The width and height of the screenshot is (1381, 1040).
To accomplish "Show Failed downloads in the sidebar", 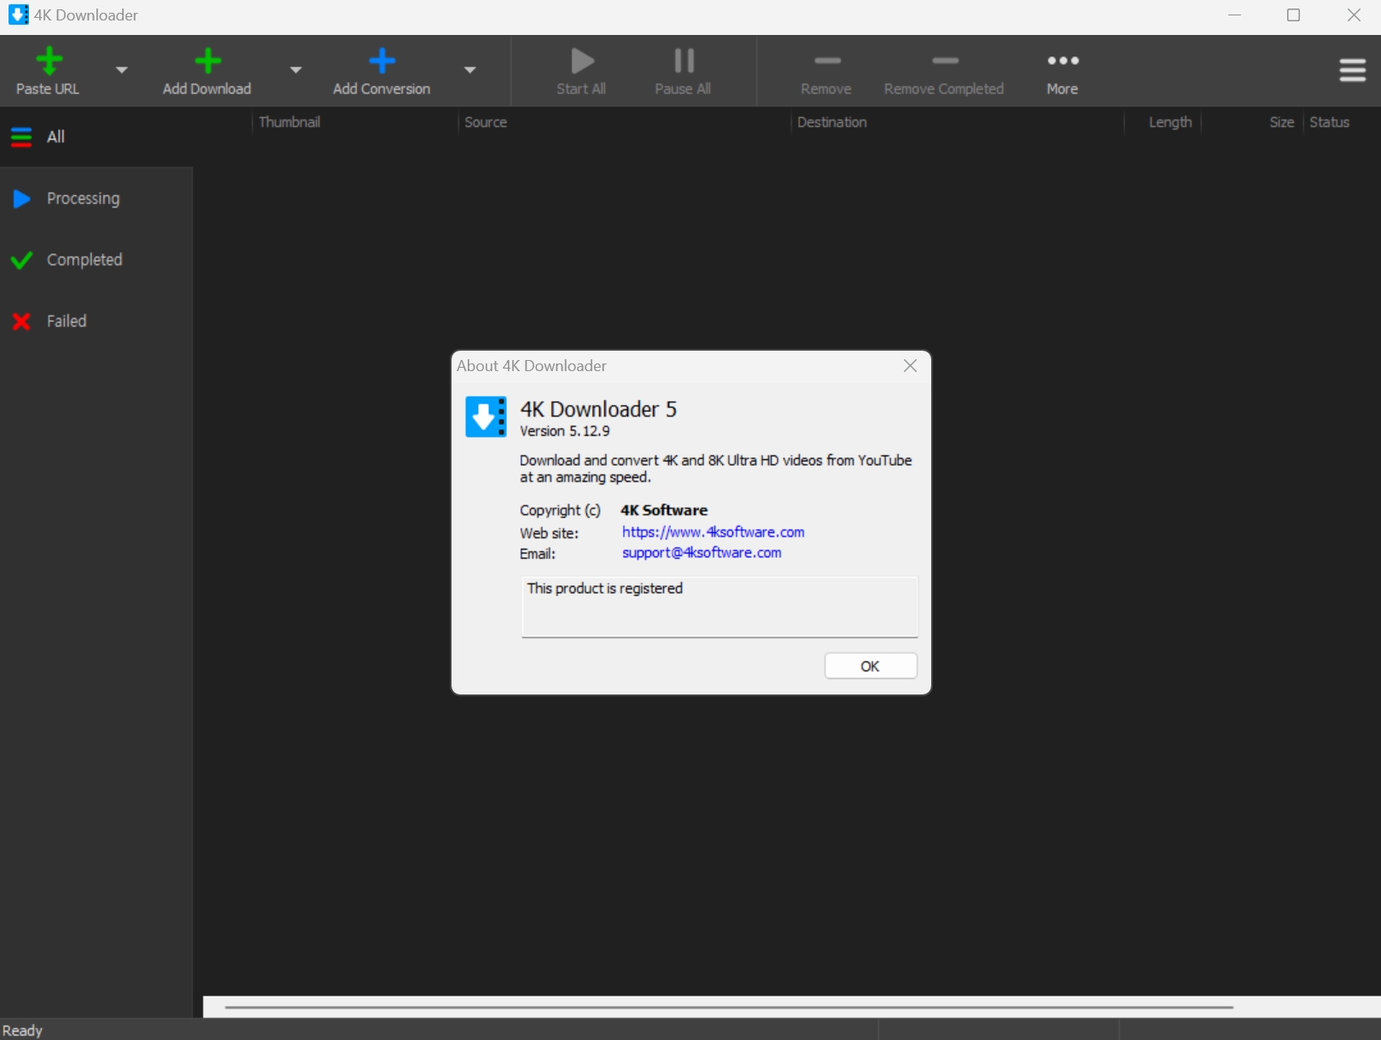I will (96, 322).
